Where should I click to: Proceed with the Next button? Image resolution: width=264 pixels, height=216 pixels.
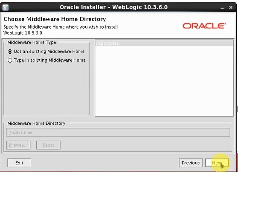(217, 163)
